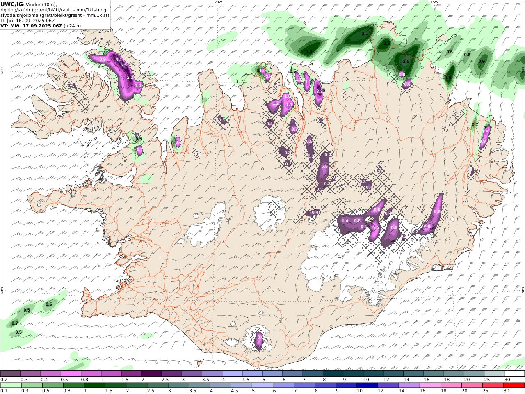Viewport: 525px width, 394px height.
Task: Select the dark purple 2 swatch, upper scale
Action: [x=151, y=374]
